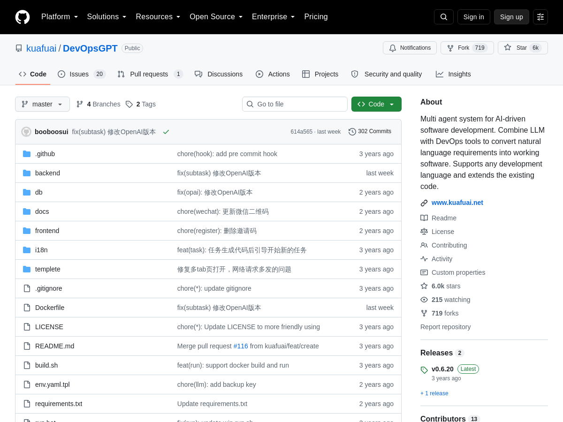Open the backend folder
Viewport: 563px width, 422px height.
(x=47, y=173)
